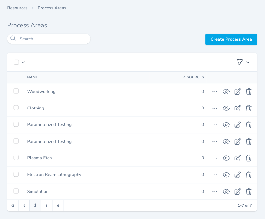Click the search magnifier icon

pos(13,39)
